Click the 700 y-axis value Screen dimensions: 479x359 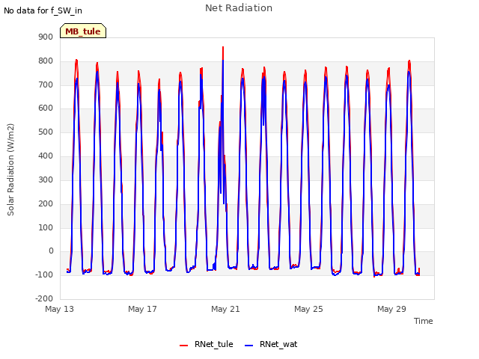tap(46, 85)
